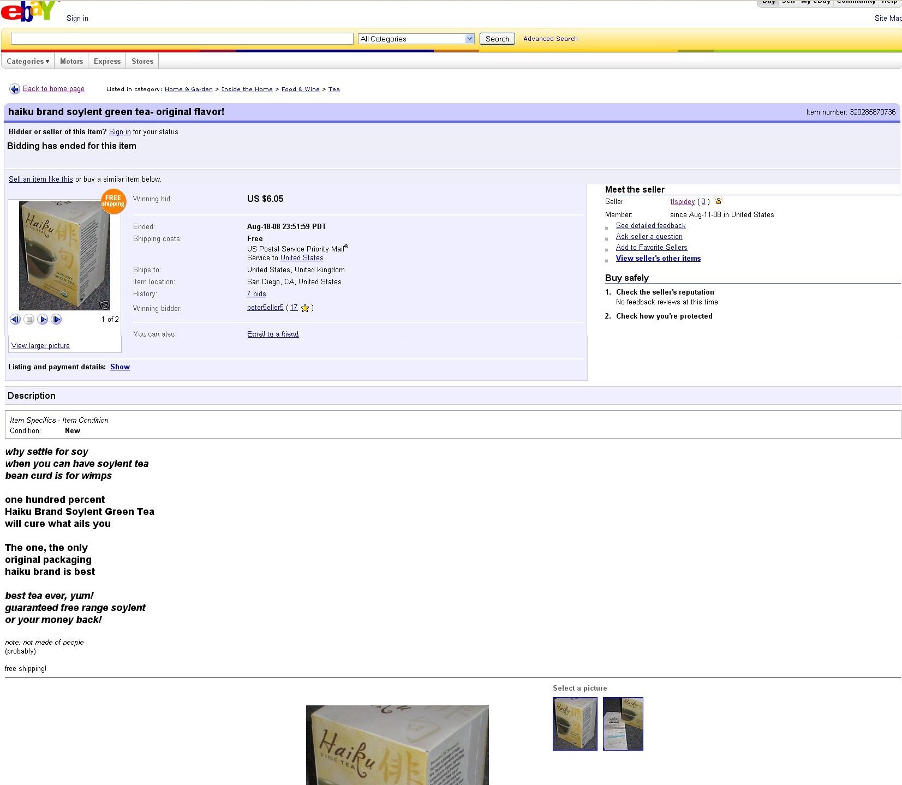Click Email to a friend
Screen dimensions: 902x785
tap(273, 334)
